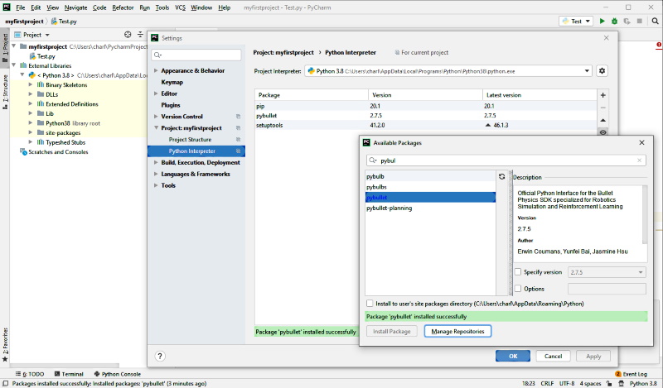
Task: Expand Version Control settings
Action: 156,116
